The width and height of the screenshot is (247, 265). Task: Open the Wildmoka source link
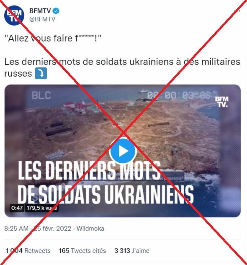click(x=90, y=229)
